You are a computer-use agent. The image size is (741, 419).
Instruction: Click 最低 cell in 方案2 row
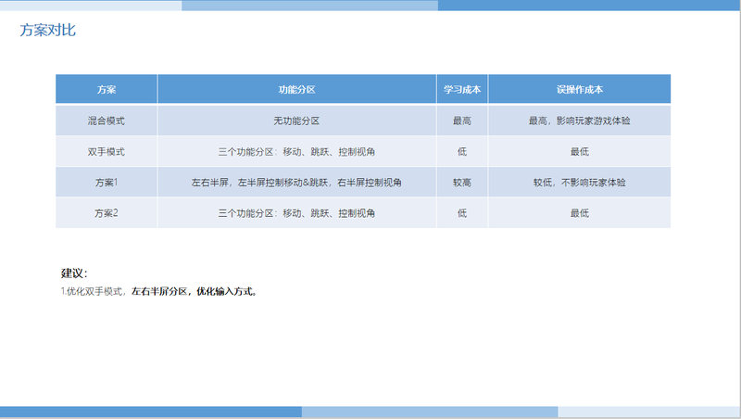580,213
